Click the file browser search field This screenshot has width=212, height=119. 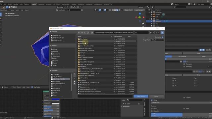click(141, 33)
